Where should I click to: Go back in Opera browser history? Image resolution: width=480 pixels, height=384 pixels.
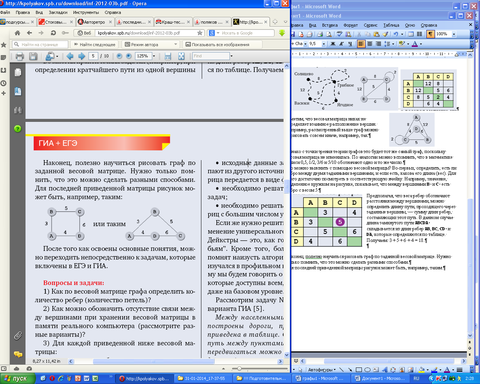pos(29,33)
